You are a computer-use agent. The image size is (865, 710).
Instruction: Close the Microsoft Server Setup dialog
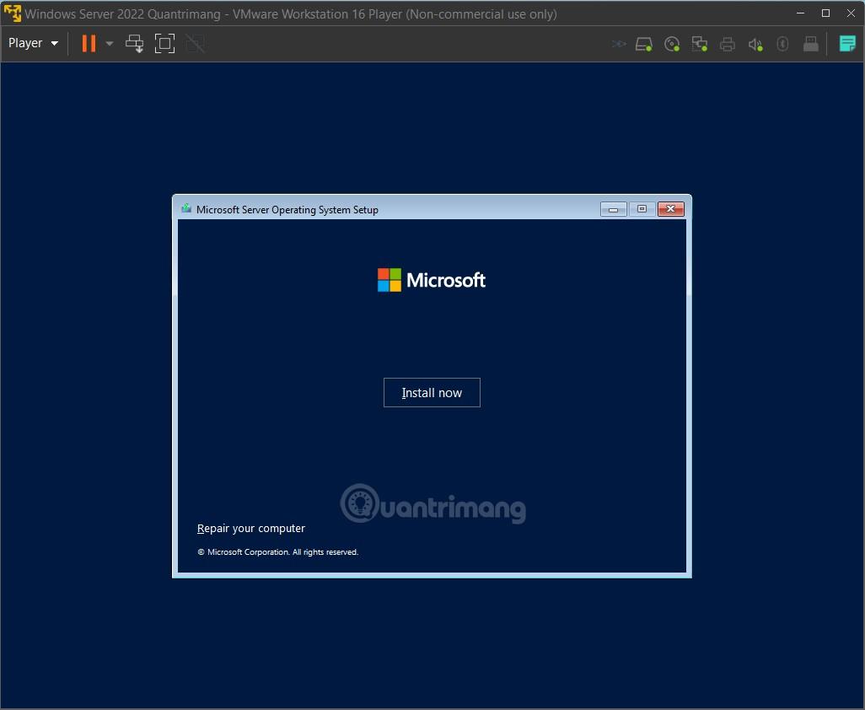671,208
